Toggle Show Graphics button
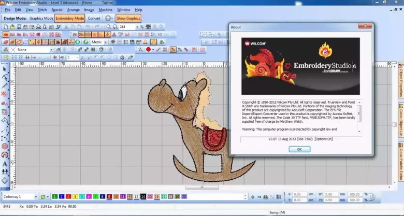The height and width of the screenshot is (216, 404). tap(128, 18)
